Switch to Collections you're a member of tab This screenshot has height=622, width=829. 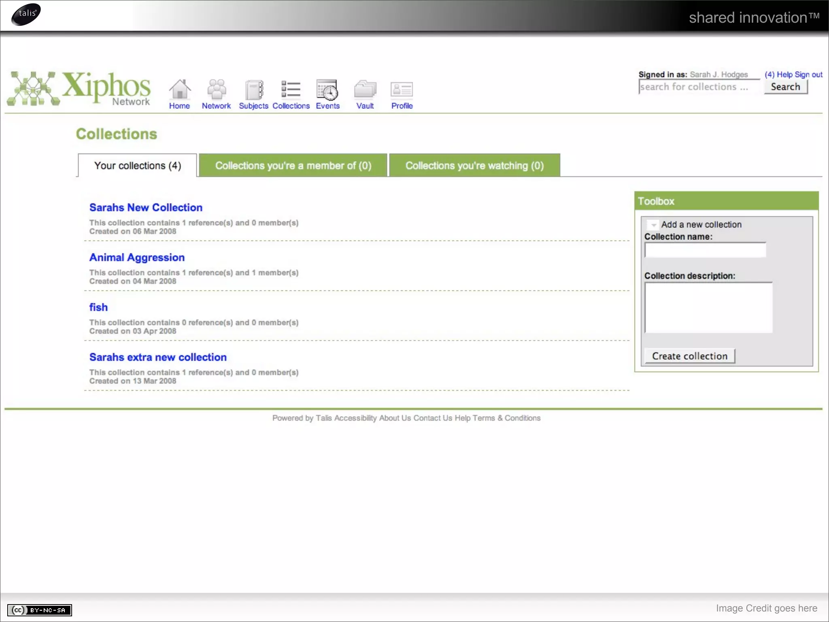(x=293, y=165)
